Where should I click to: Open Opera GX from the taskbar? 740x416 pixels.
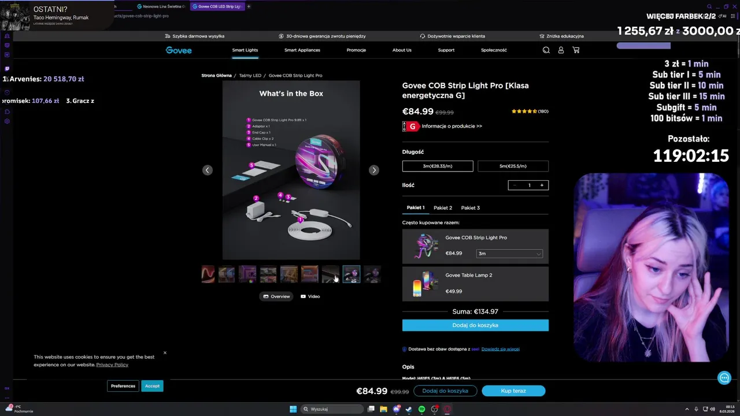coord(447,409)
